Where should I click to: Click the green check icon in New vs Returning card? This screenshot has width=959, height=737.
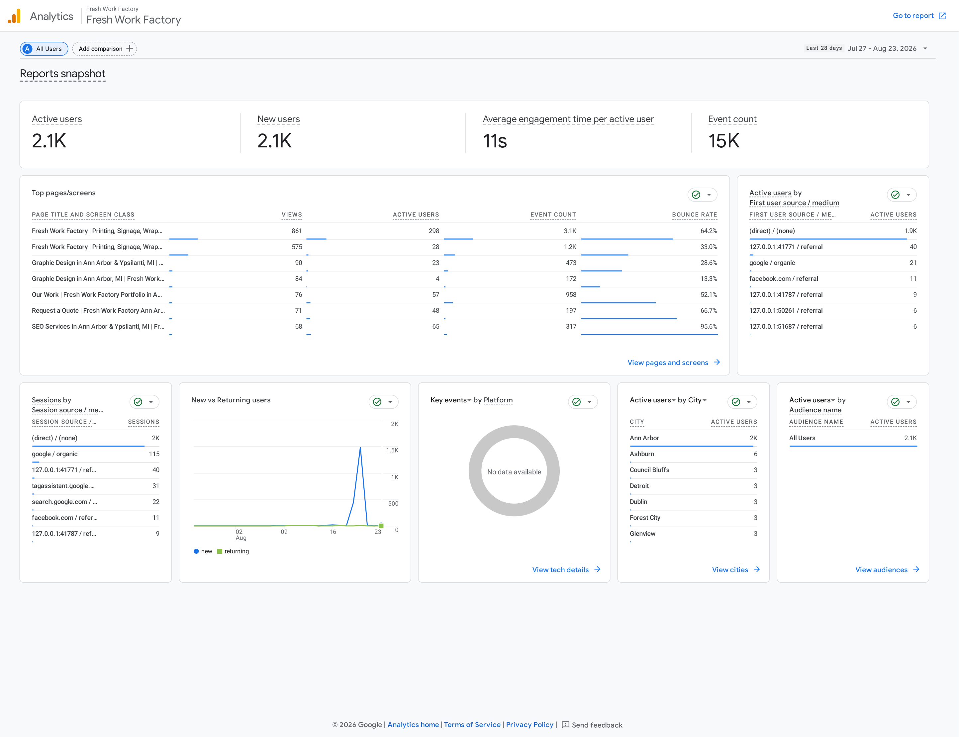377,402
